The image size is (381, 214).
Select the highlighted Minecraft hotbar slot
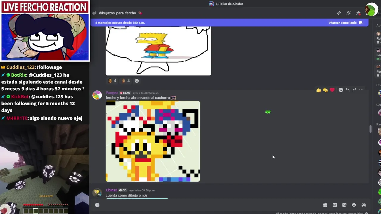35,211
